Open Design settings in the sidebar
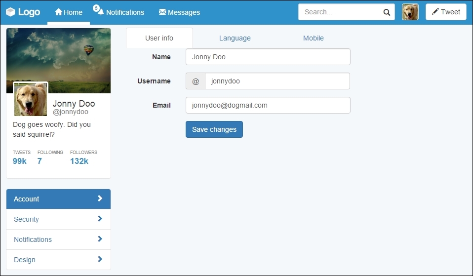 [x=59, y=259]
